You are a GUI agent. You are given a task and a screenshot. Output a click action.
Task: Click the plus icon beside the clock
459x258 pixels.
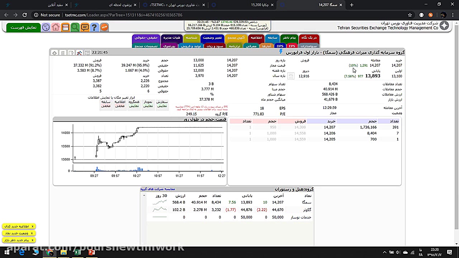[54, 53]
